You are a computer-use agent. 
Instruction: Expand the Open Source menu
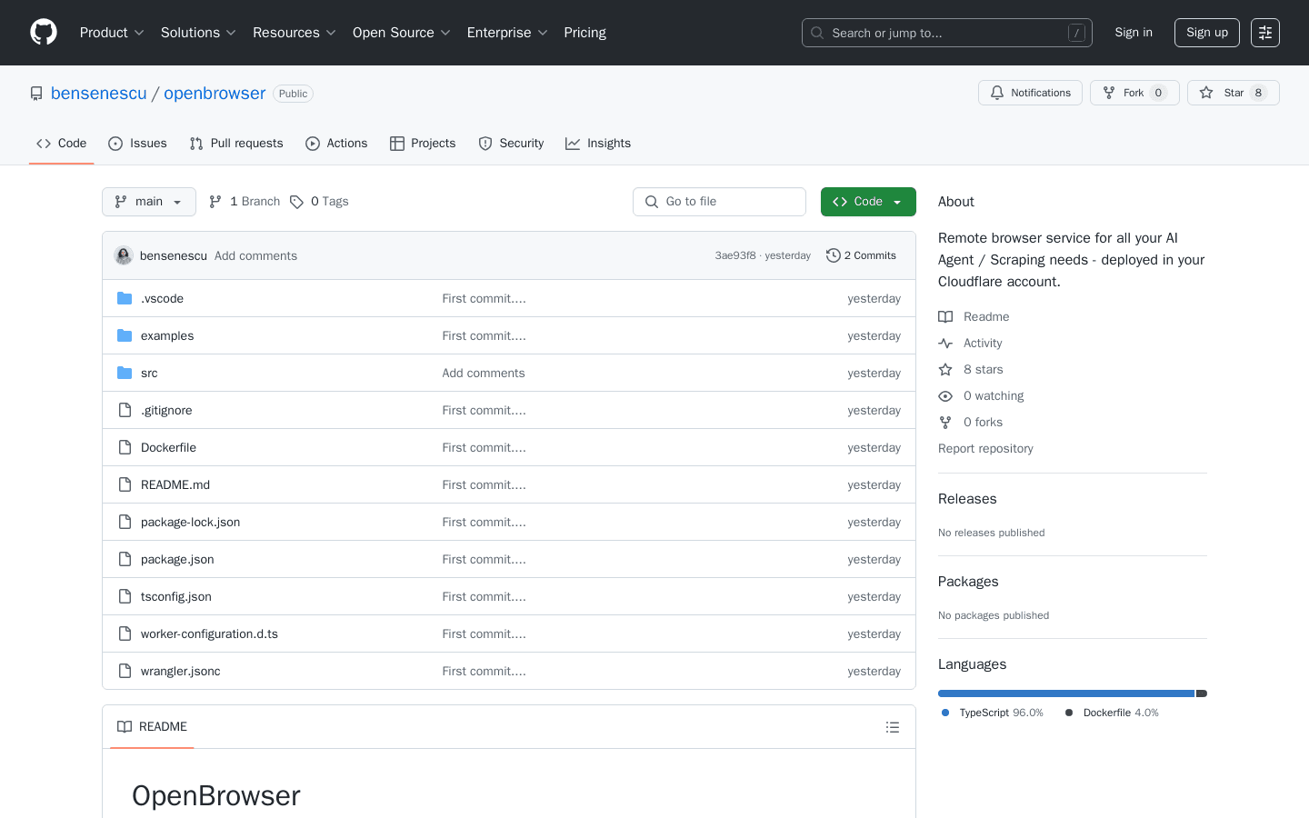click(402, 33)
